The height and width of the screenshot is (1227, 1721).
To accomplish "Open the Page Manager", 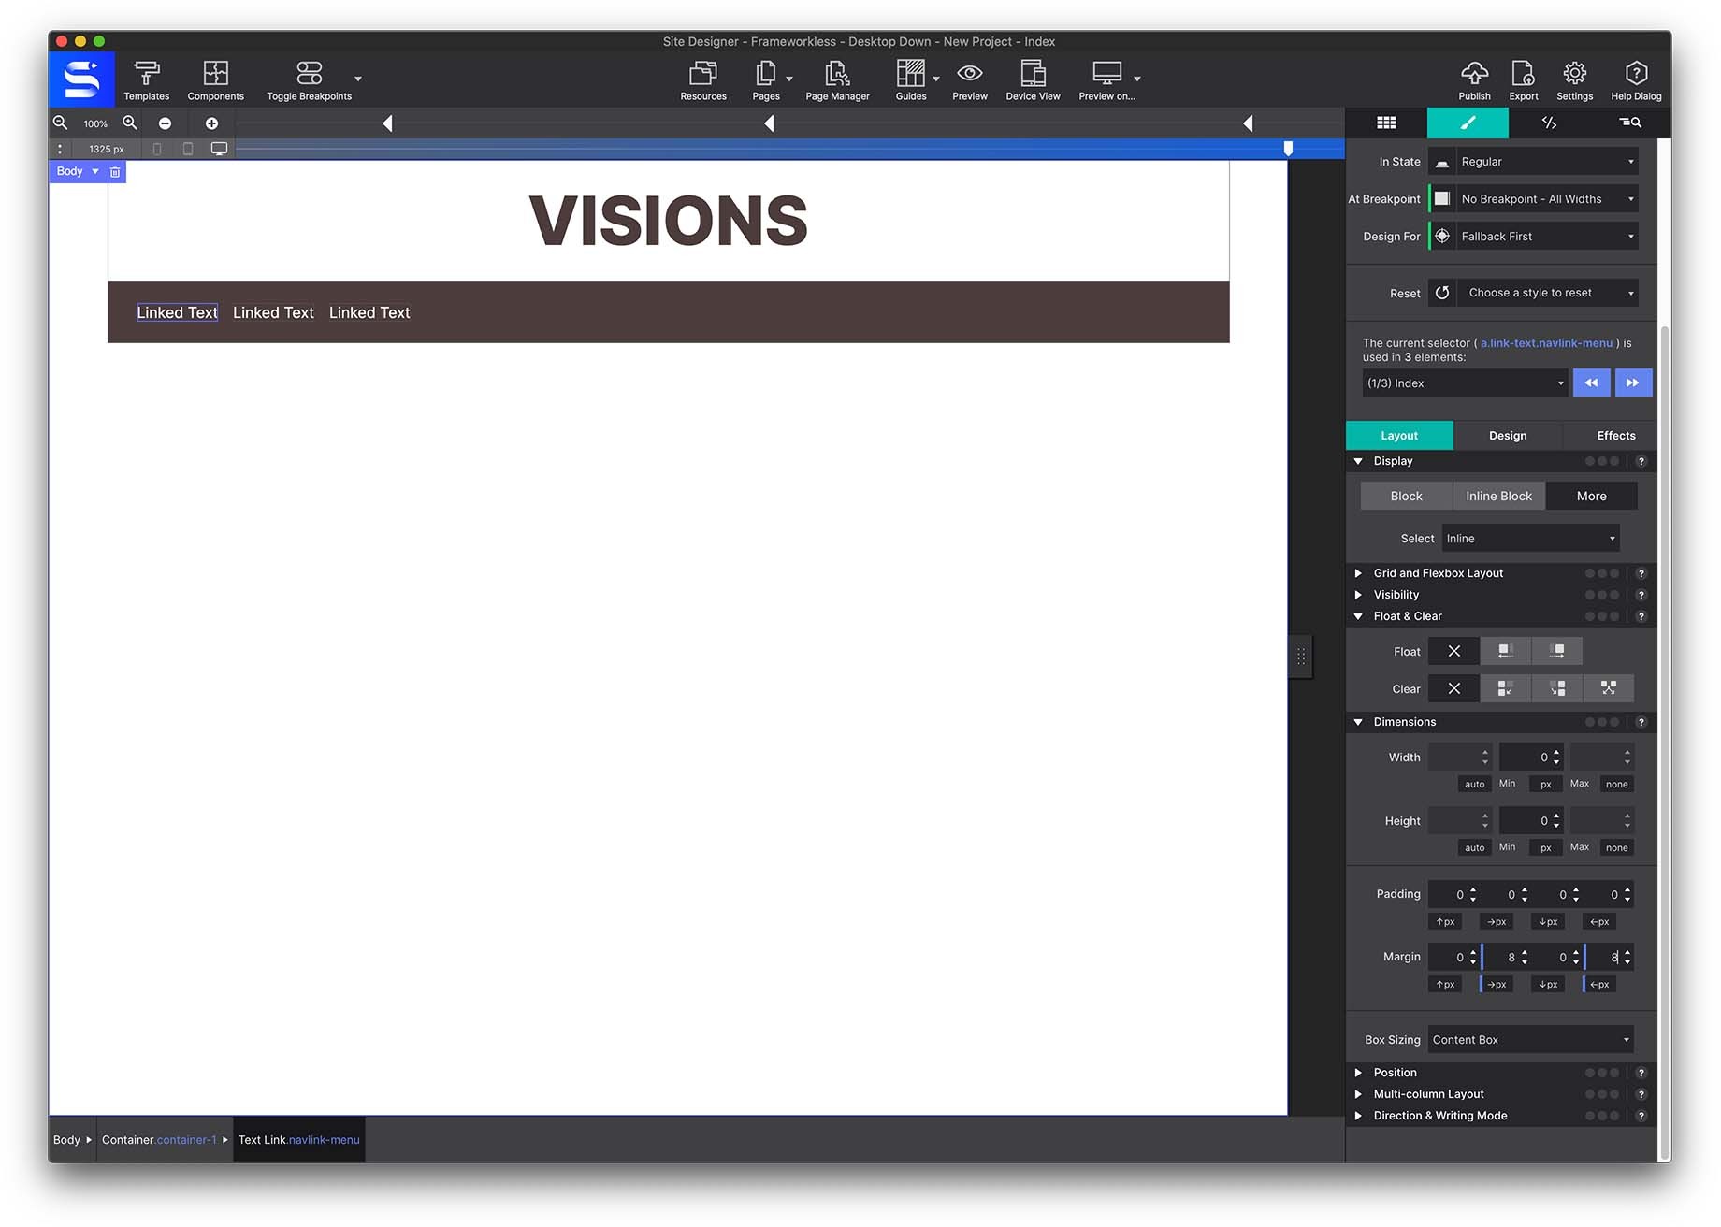I will (837, 80).
